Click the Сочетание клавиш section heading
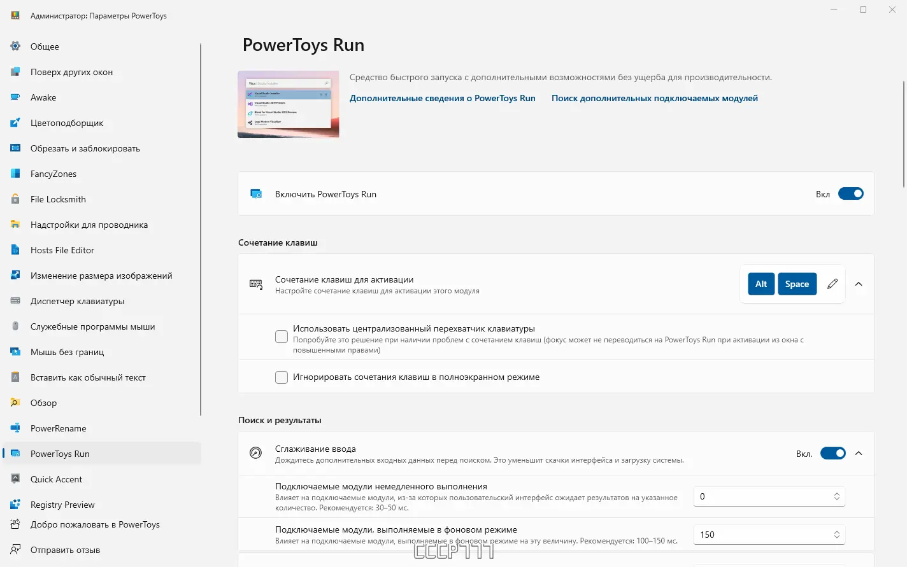Screen dimensions: 907x567 (x=278, y=242)
